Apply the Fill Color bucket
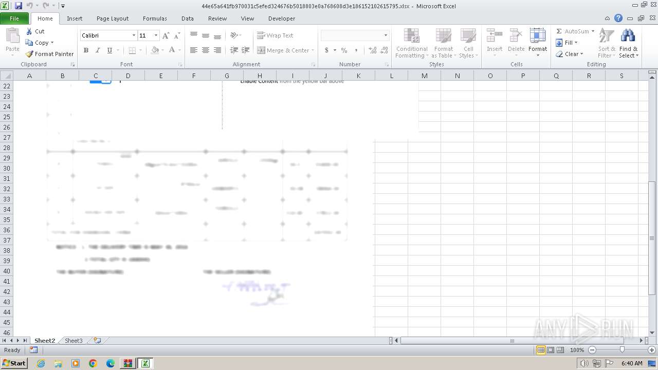Screen dimensions: 658x370 click(x=154, y=50)
